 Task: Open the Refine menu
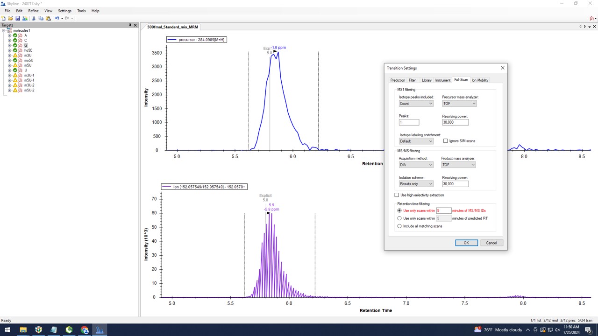34,11
